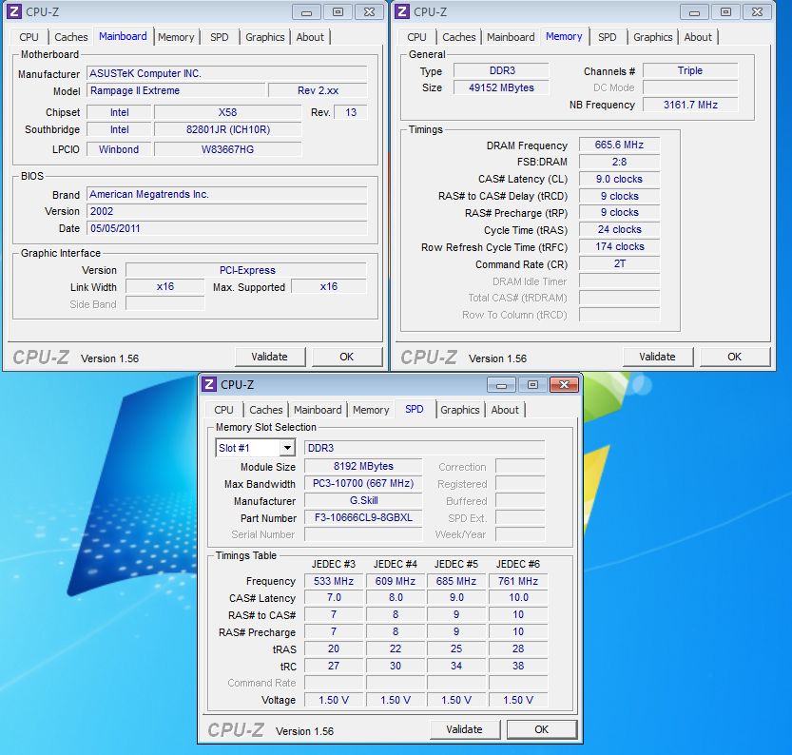The height and width of the screenshot is (755, 792).
Task: Click the 82801JR (ICH10R) southbridge value
Action: [228, 129]
